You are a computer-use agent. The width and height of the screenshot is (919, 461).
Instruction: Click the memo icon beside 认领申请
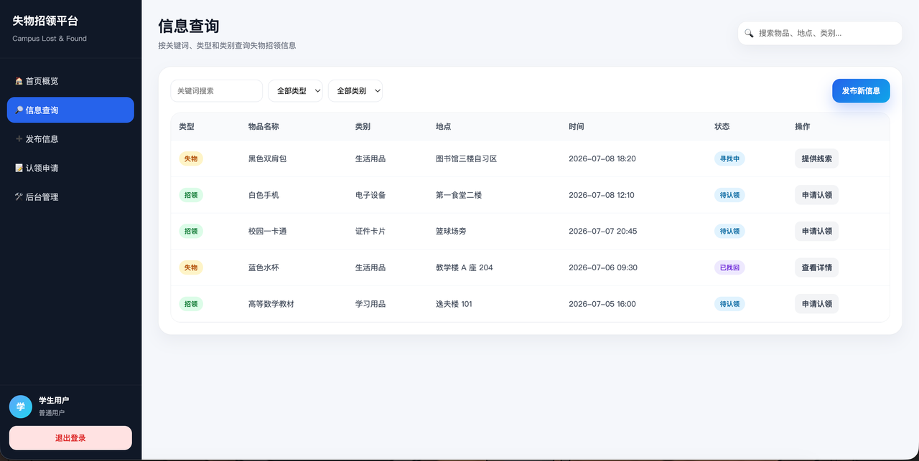click(19, 168)
